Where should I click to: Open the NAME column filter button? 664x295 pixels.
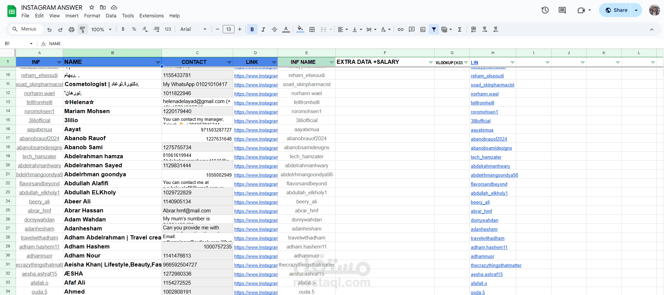158,62
